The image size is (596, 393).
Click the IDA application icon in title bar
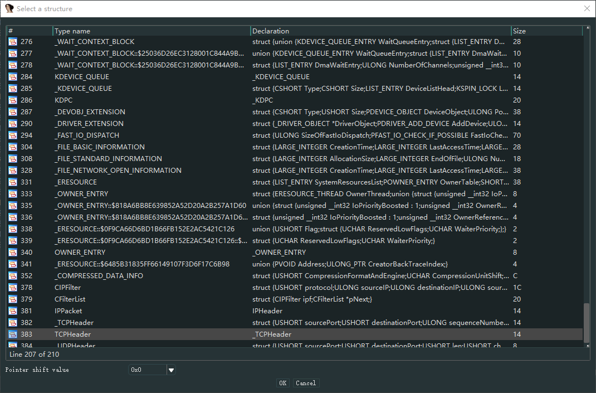point(9,8)
